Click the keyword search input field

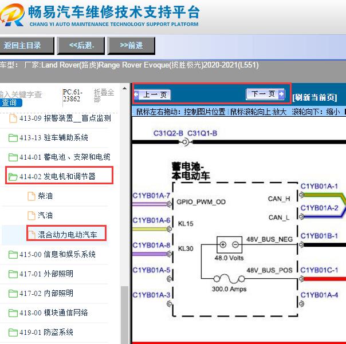(x=21, y=94)
